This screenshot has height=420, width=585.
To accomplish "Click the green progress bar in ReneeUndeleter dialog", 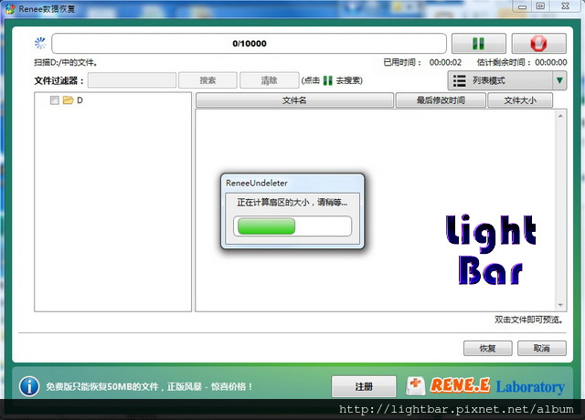I will click(292, 226).
